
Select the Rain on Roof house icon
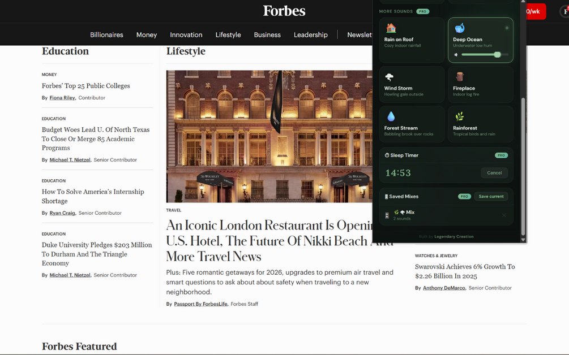click(x=391, y=28)
